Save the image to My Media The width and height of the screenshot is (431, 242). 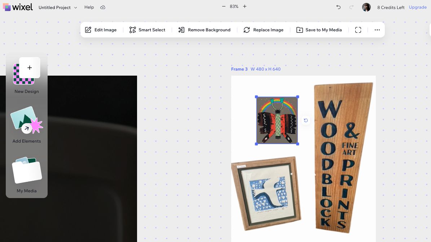tap(319, 30)
